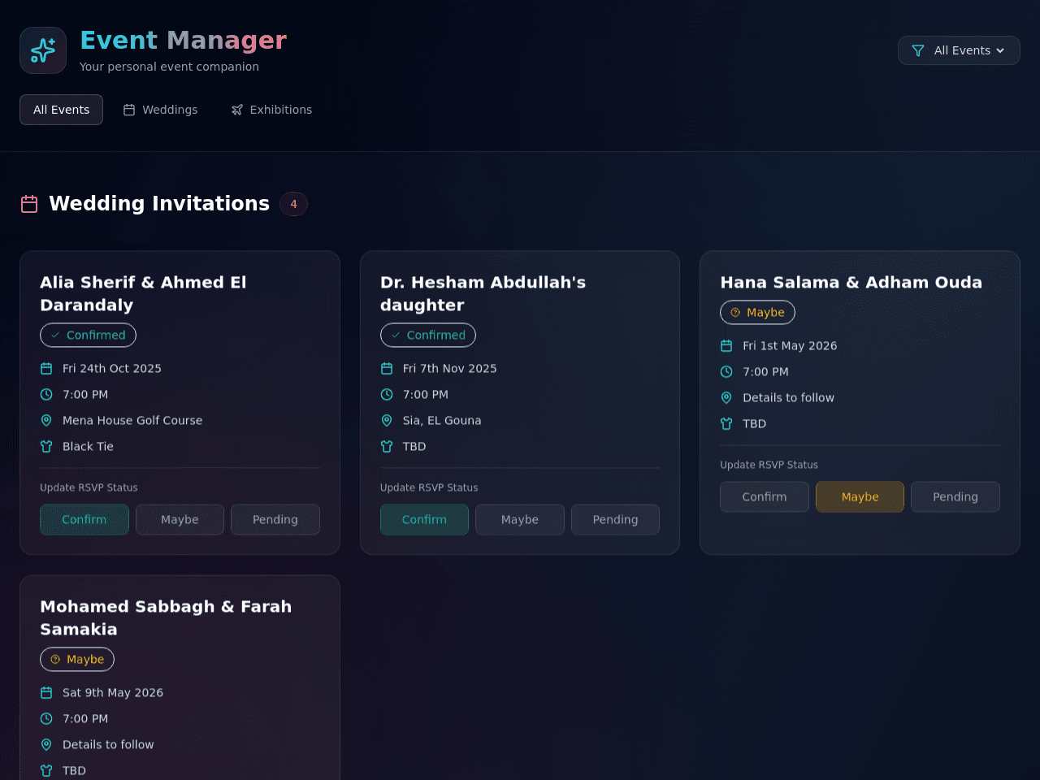Click the Fri 24th Oct 2025 date text

(112, 368)
